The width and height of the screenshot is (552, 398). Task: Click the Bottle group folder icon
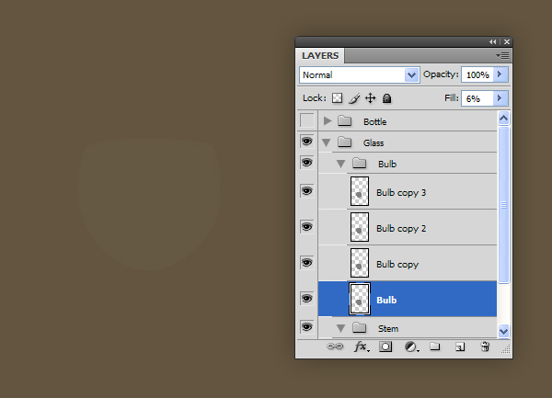[345, 121]
